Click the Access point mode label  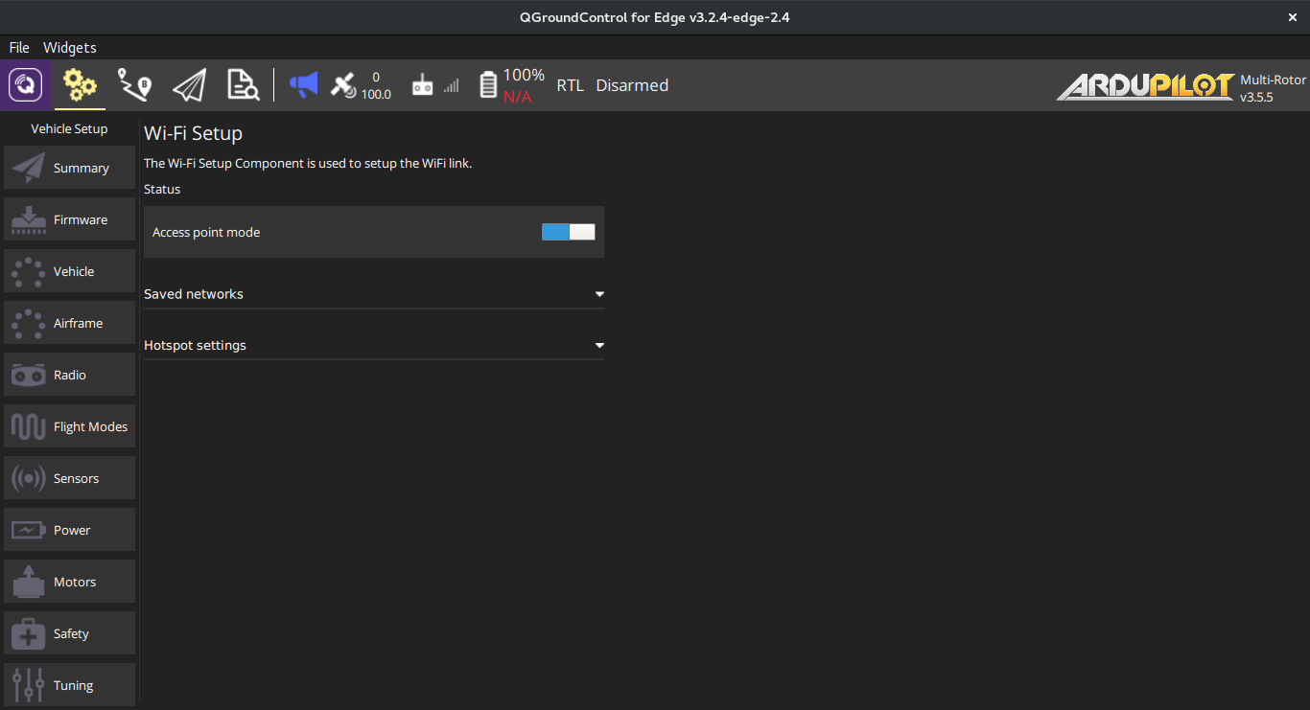[206, 232]
